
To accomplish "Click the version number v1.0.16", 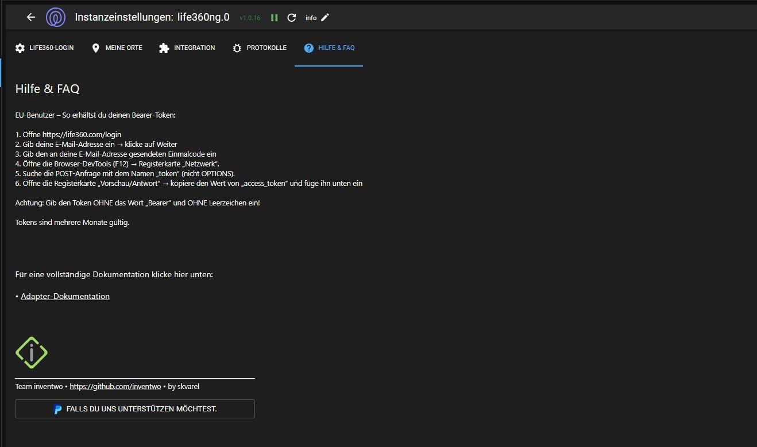I will pos(250,18).
